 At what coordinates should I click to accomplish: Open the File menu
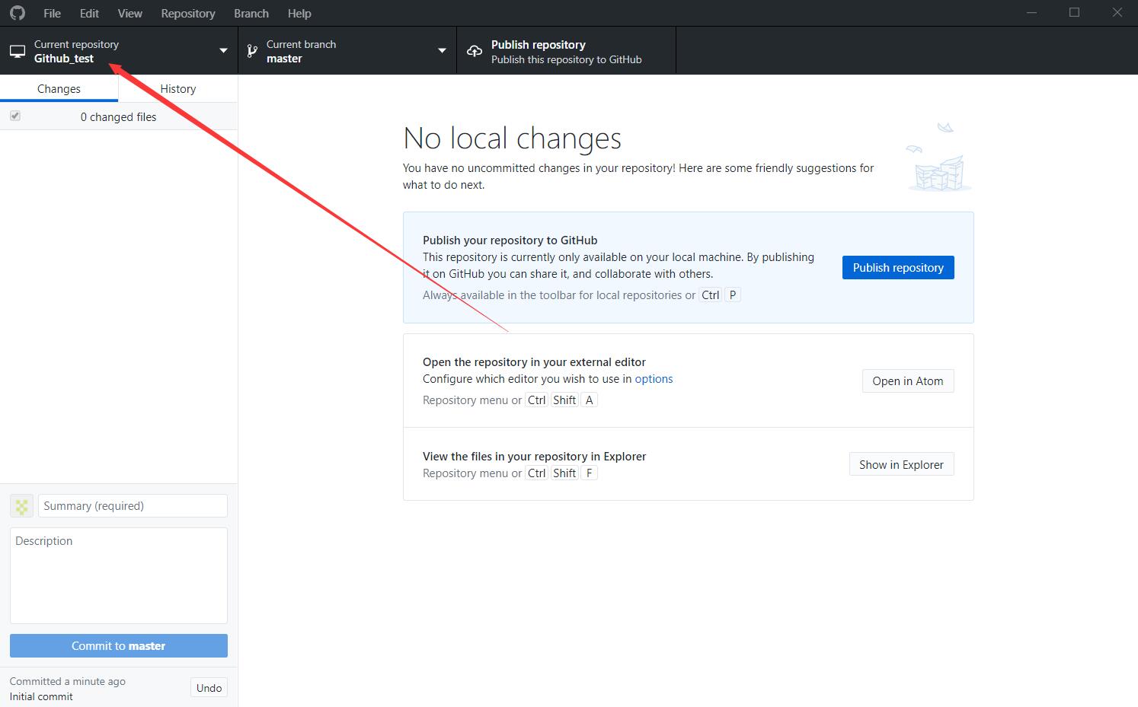[x=53, y=13]
